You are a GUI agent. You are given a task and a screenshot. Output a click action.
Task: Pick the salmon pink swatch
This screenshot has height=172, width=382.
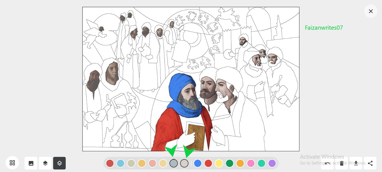[x=152, y=163]
